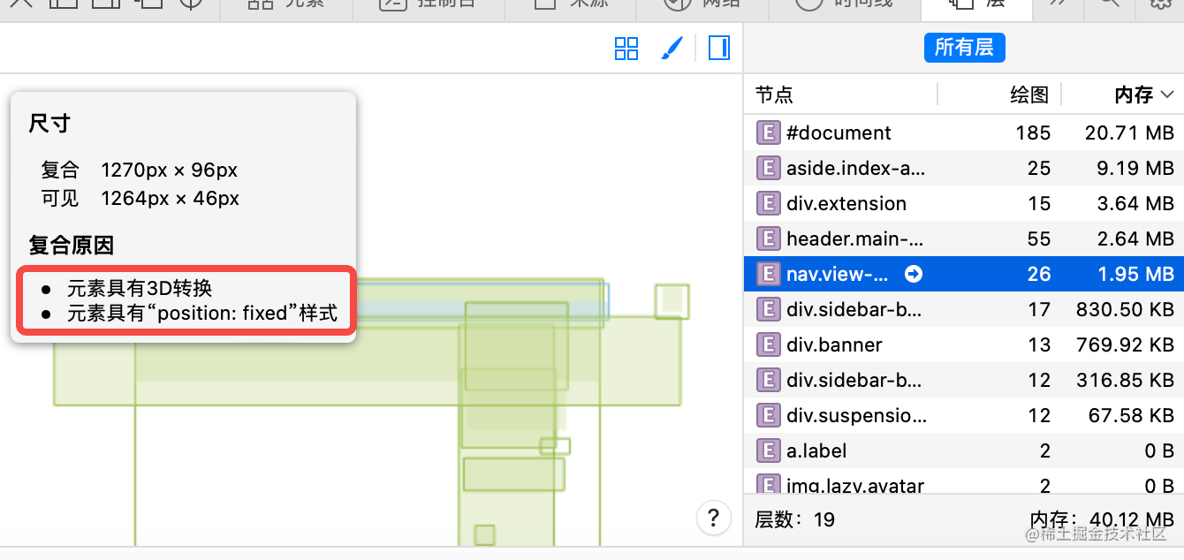Image resolution: width=1184 pixels, height=560 pixels.
Task: Click the 复合原因 heading
Action: coord(72,246)
